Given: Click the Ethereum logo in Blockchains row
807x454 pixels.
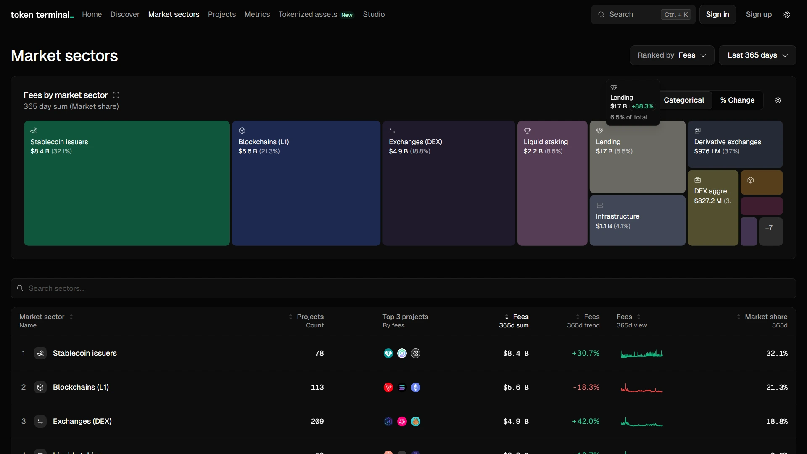Looking at the screenshot, I should pyautogui.click(x=416, y=388).
